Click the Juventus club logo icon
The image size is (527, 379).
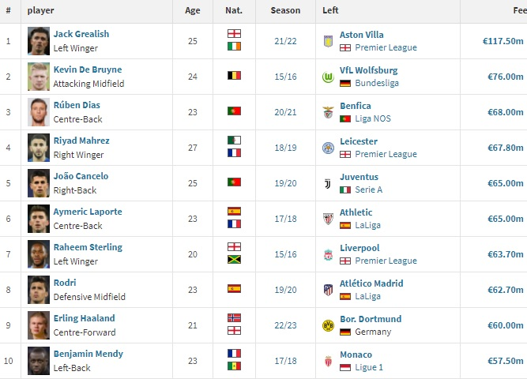328,184
